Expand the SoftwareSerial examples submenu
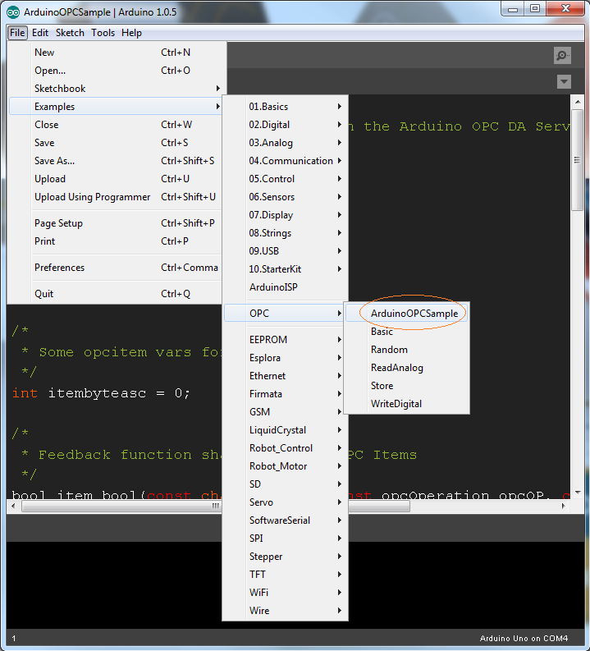This screenshot has width=590, height=651. 285,520
